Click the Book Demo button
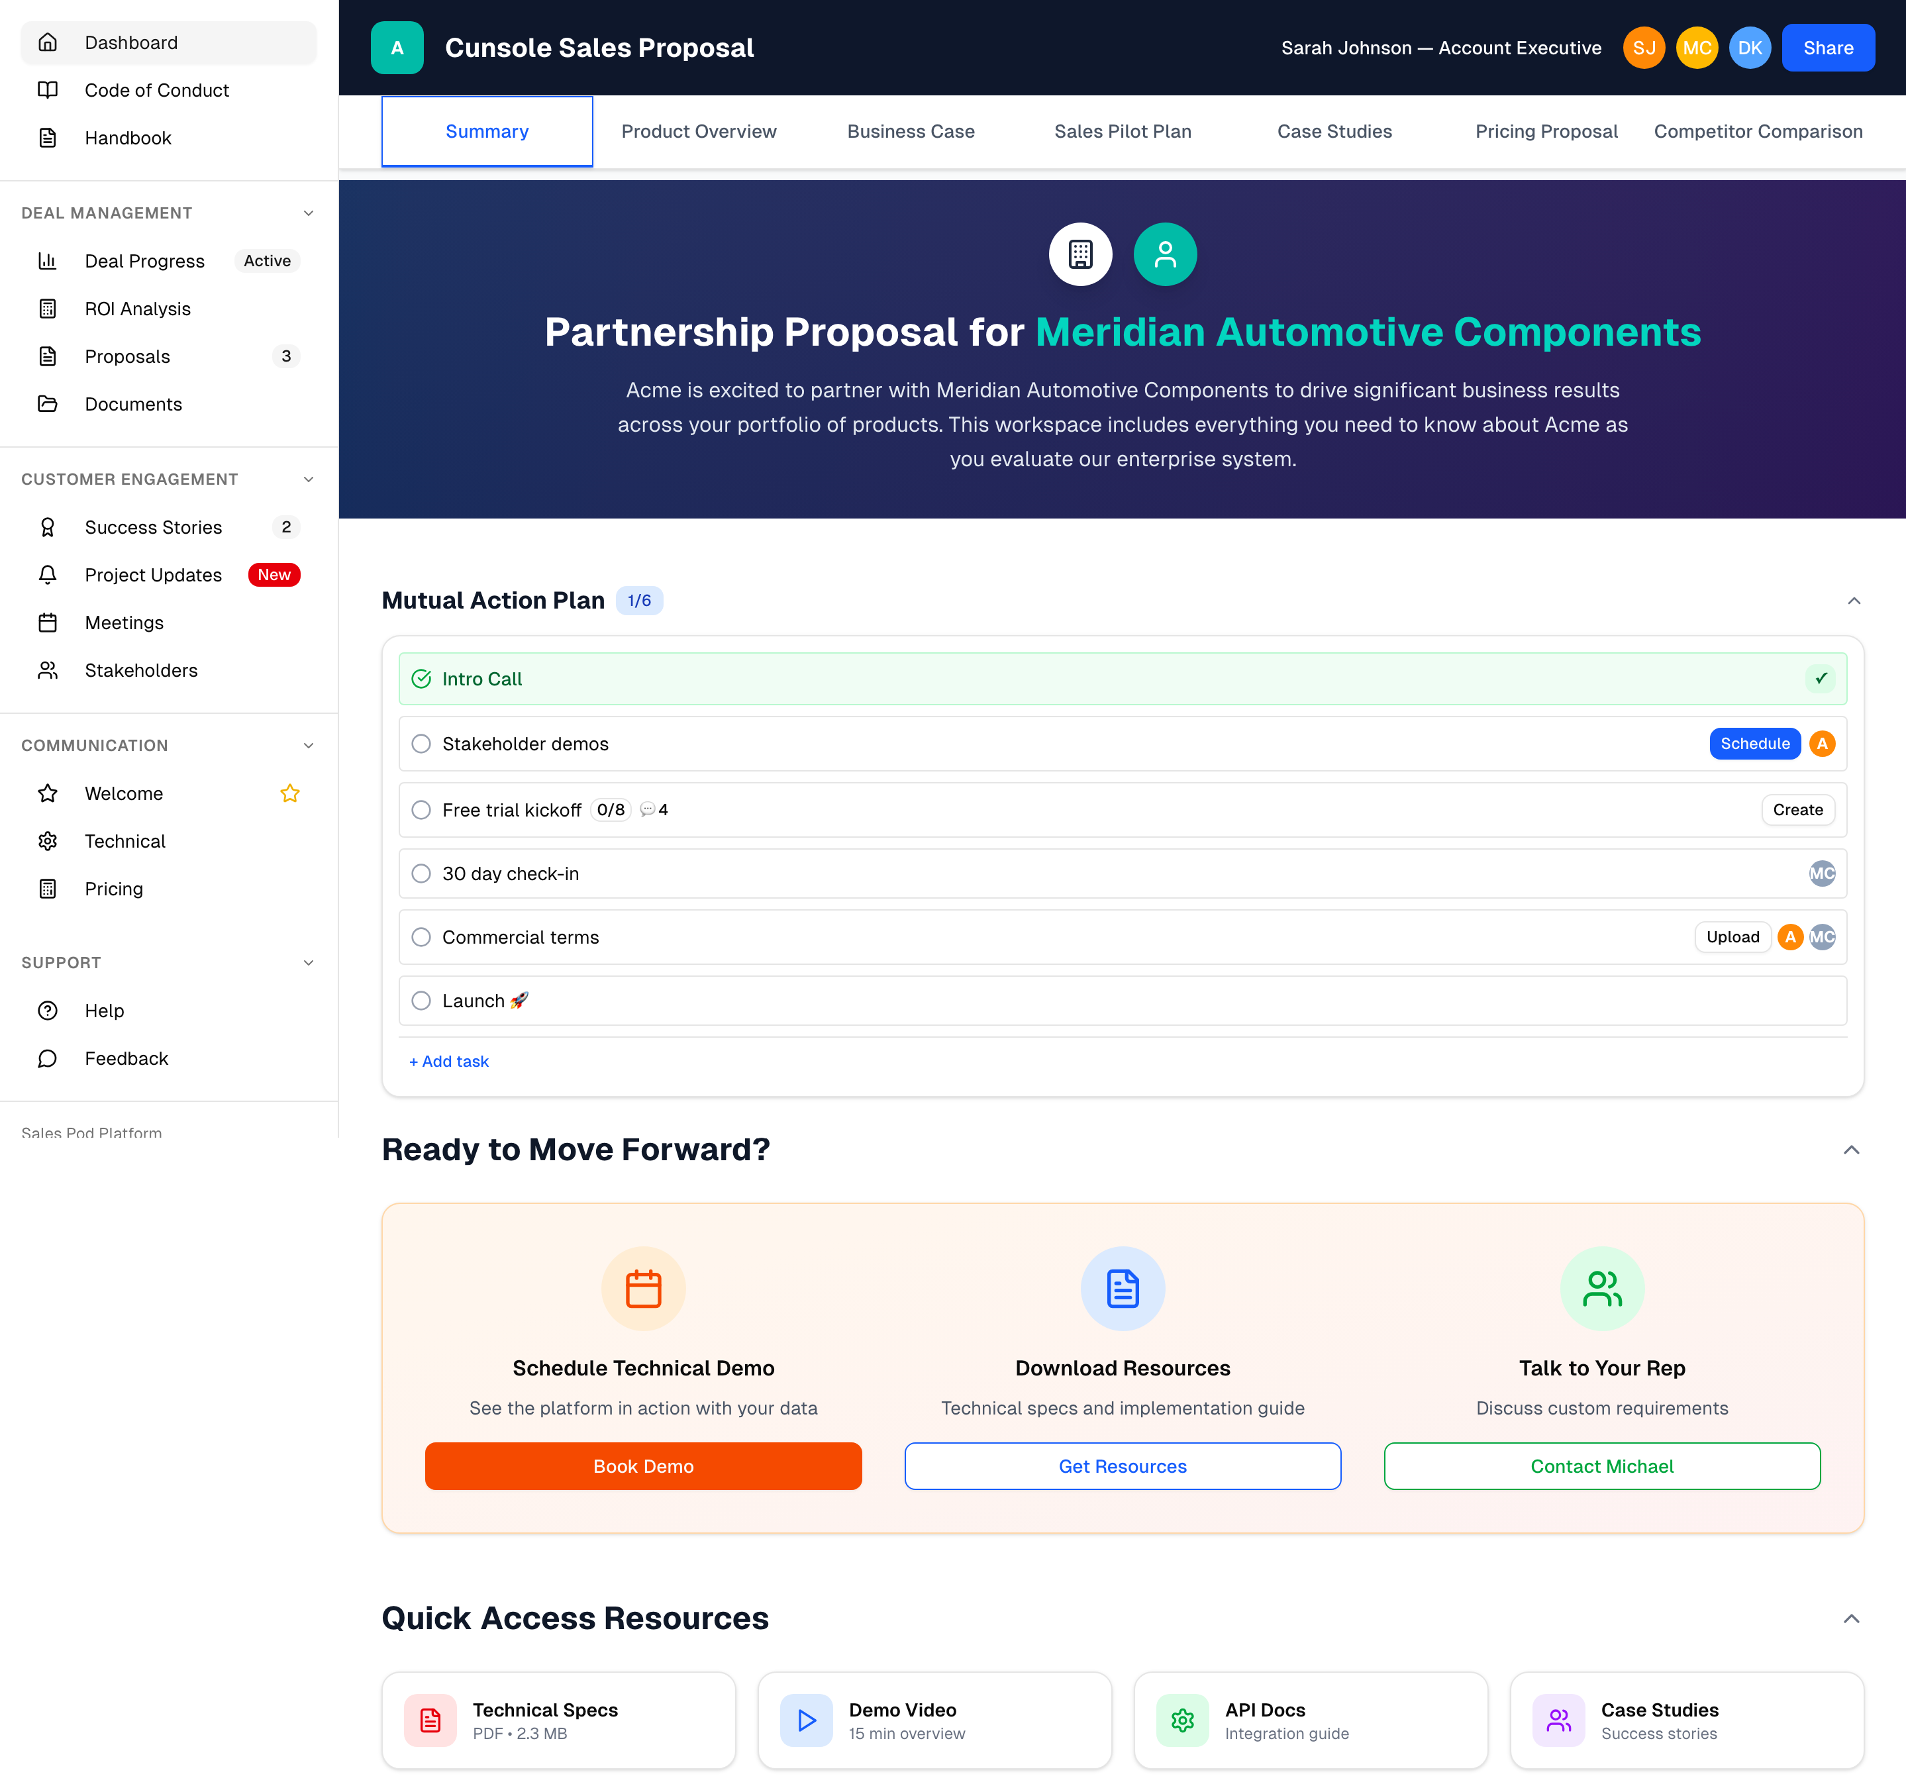Screen dimensions: 1906x1792 click(643, 1466)
